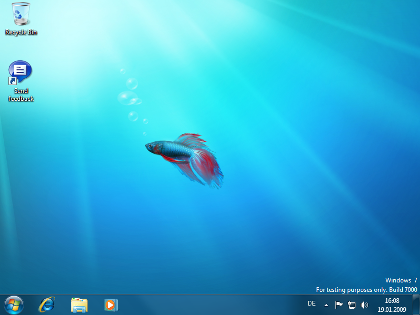
Task: Click the 16:08 clock time
Action: click(392, 301)
